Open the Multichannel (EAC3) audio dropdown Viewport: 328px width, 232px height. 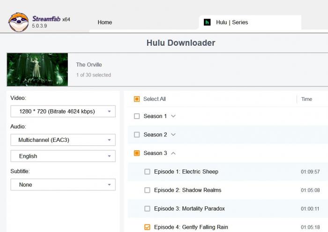click(63, 140)
